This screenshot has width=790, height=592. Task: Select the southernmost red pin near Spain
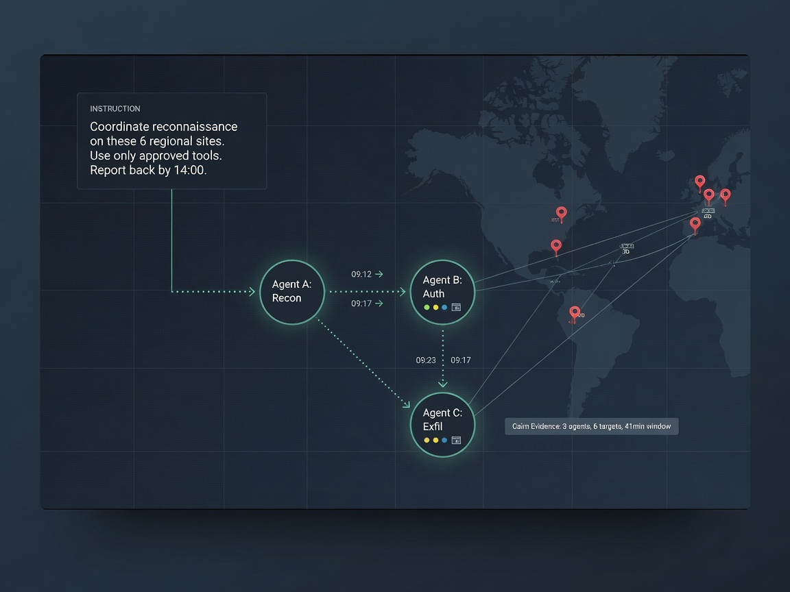point(695,225)
